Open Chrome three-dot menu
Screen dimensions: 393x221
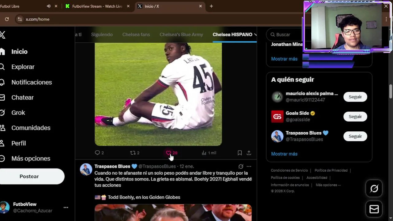click(386, 19)
